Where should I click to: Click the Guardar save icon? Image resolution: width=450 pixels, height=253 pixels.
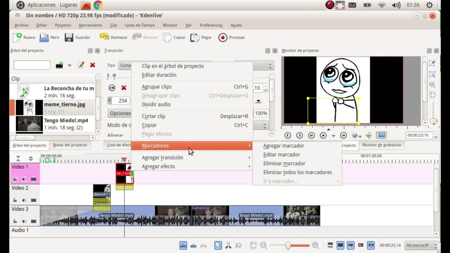(x=69, y=37)
